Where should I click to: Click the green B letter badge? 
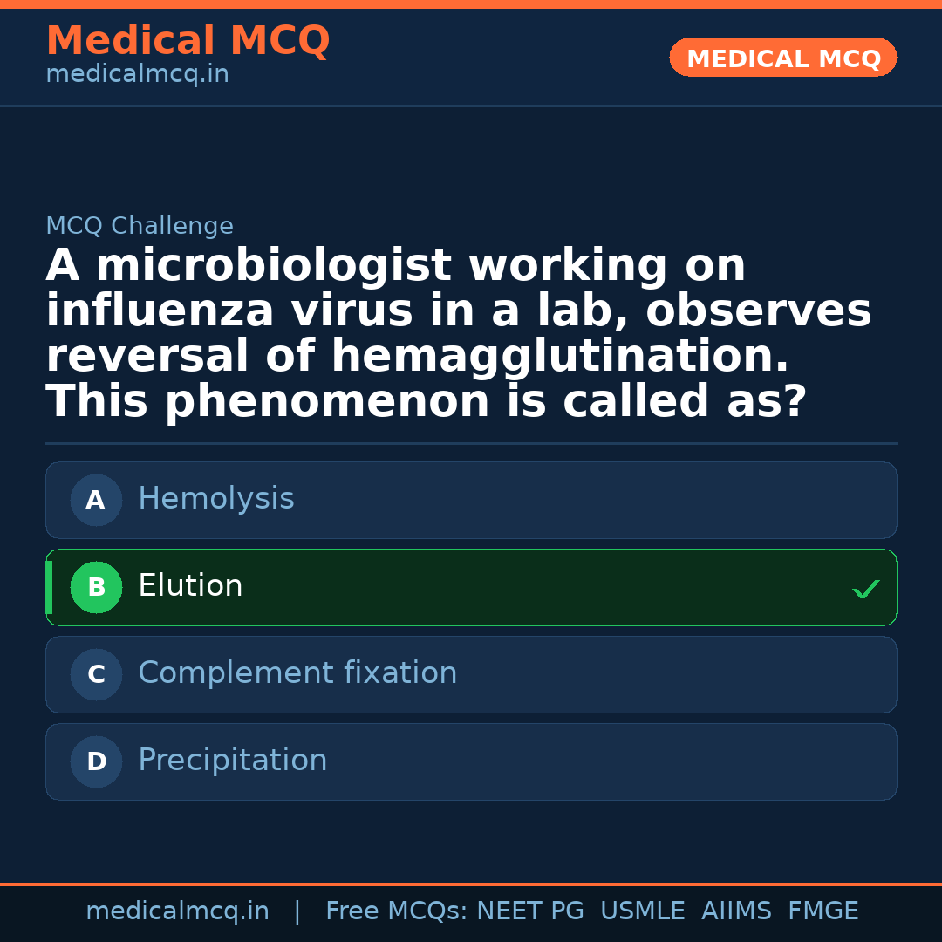click(x=96, y=588)
